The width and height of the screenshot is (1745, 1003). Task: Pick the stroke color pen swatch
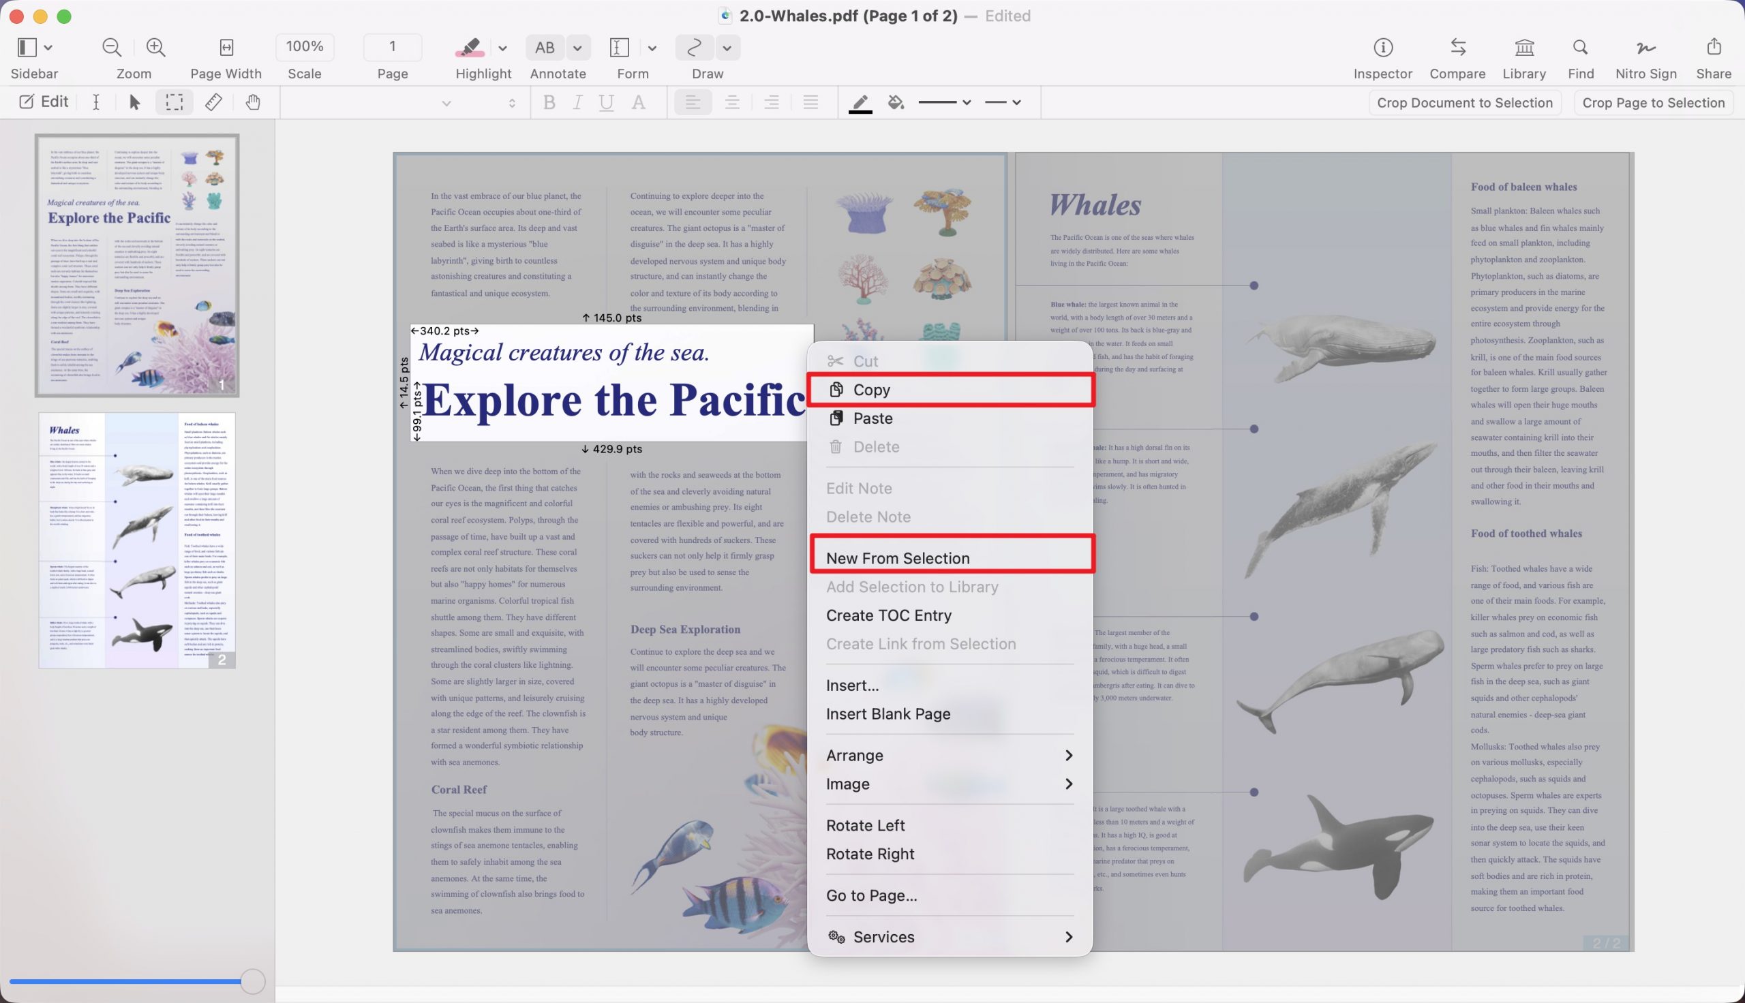(860, 104)
